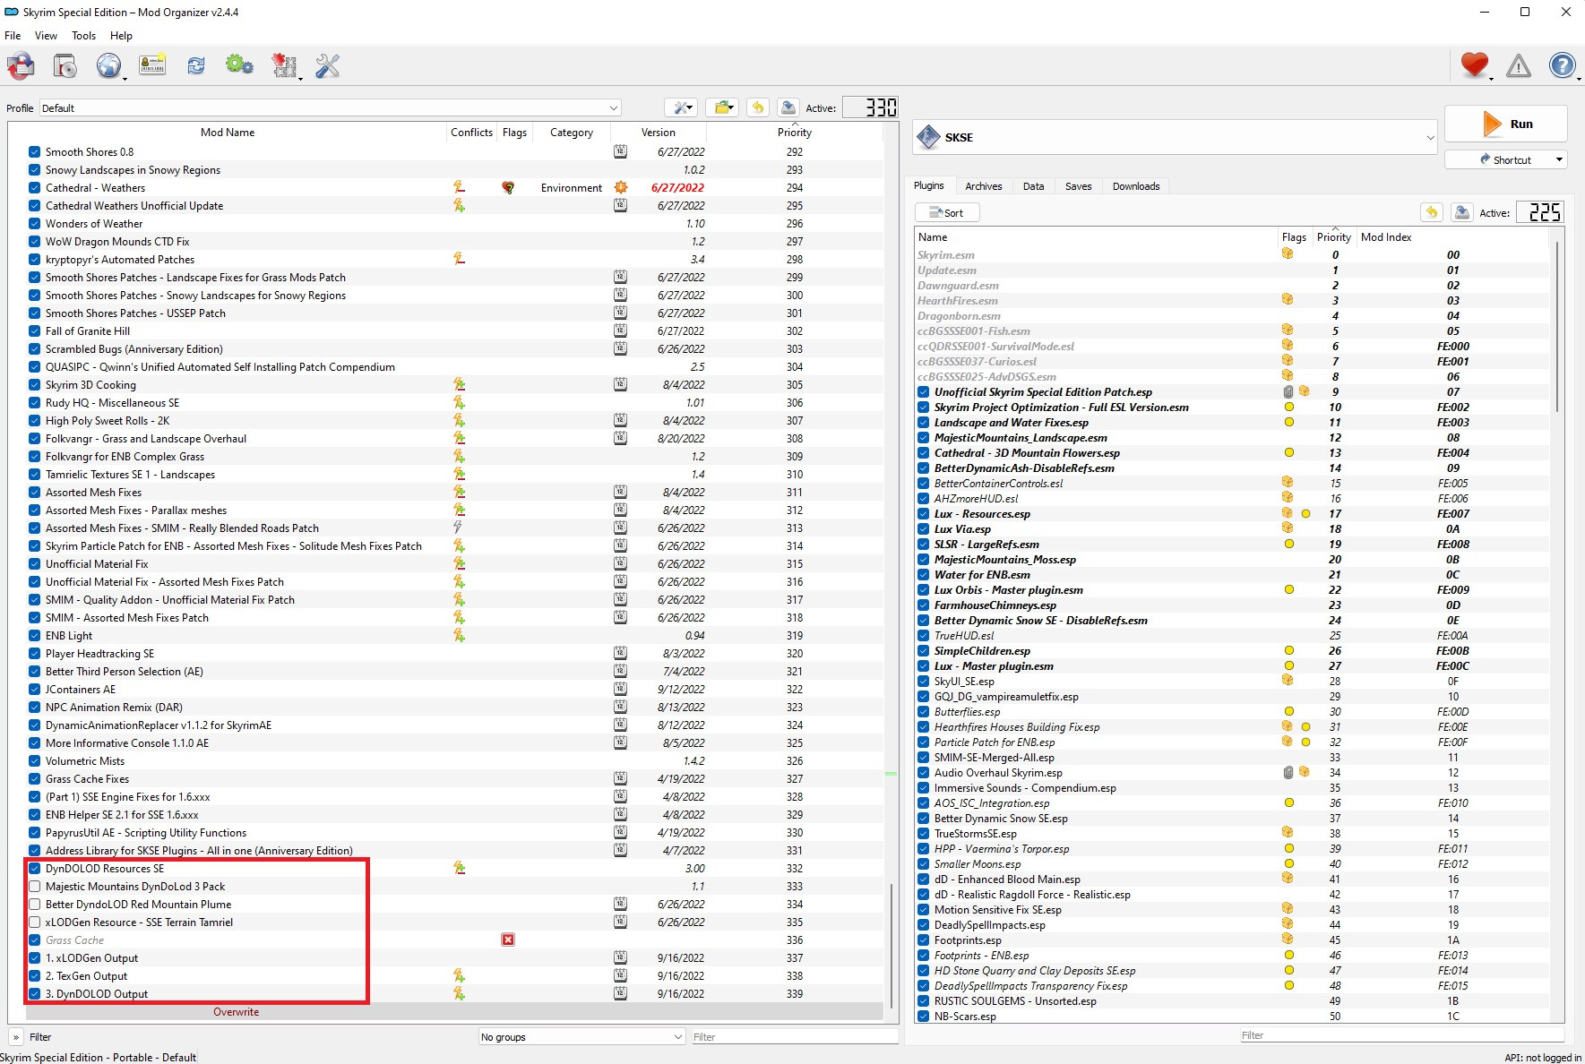The width and height of the screenshot is (1585, 1064).
Task: Open the problems warning triangle icon
Action: coord(1519,65)
